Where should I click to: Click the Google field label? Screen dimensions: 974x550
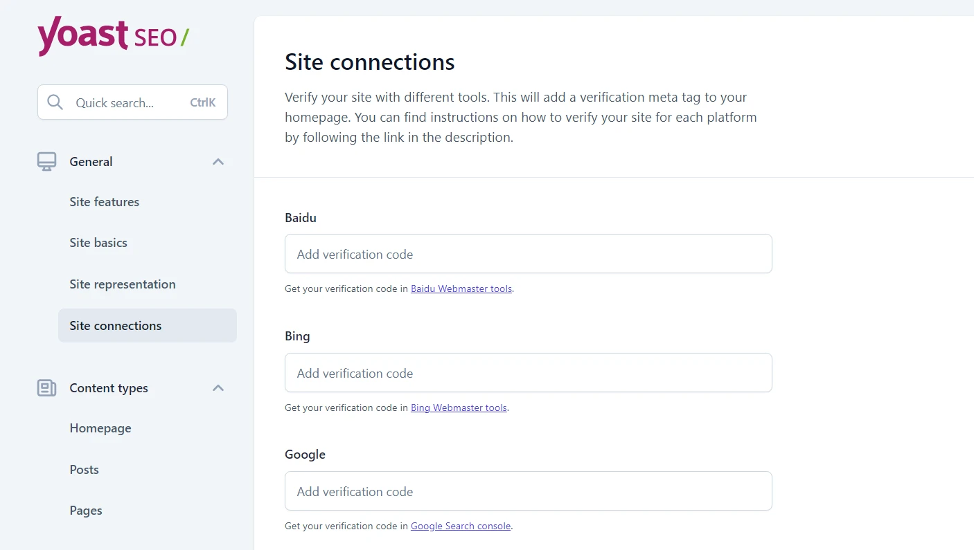point(305,455)
